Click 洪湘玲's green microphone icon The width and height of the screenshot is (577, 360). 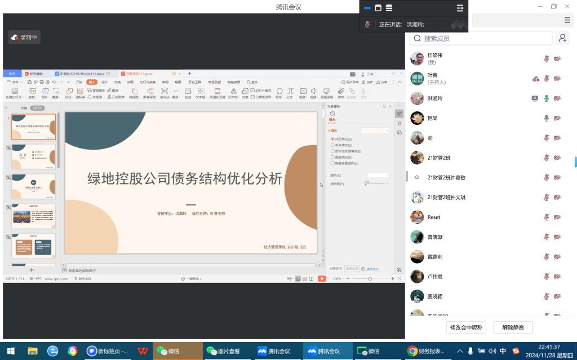[546, 98]
